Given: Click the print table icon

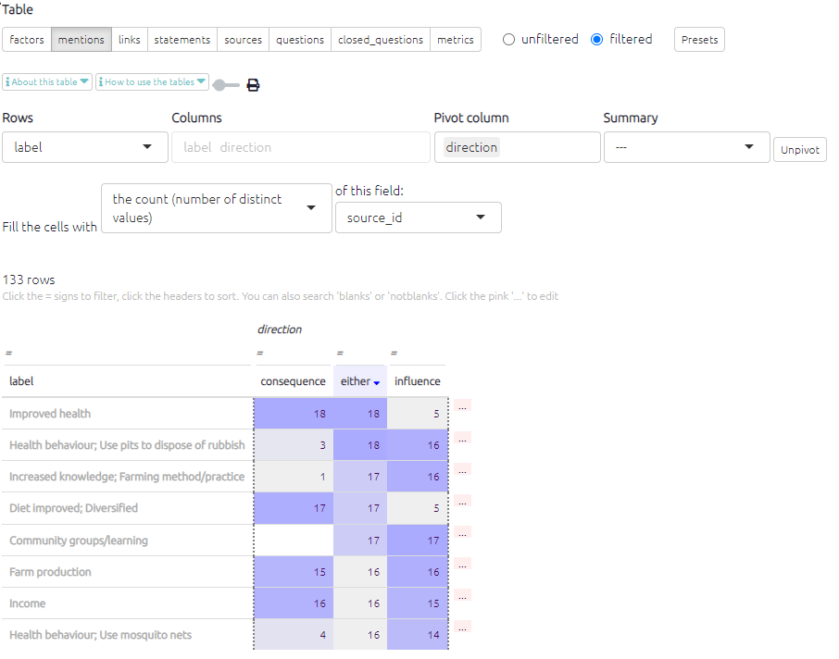Looking at the screenshot, I should (x=253, y=85).
